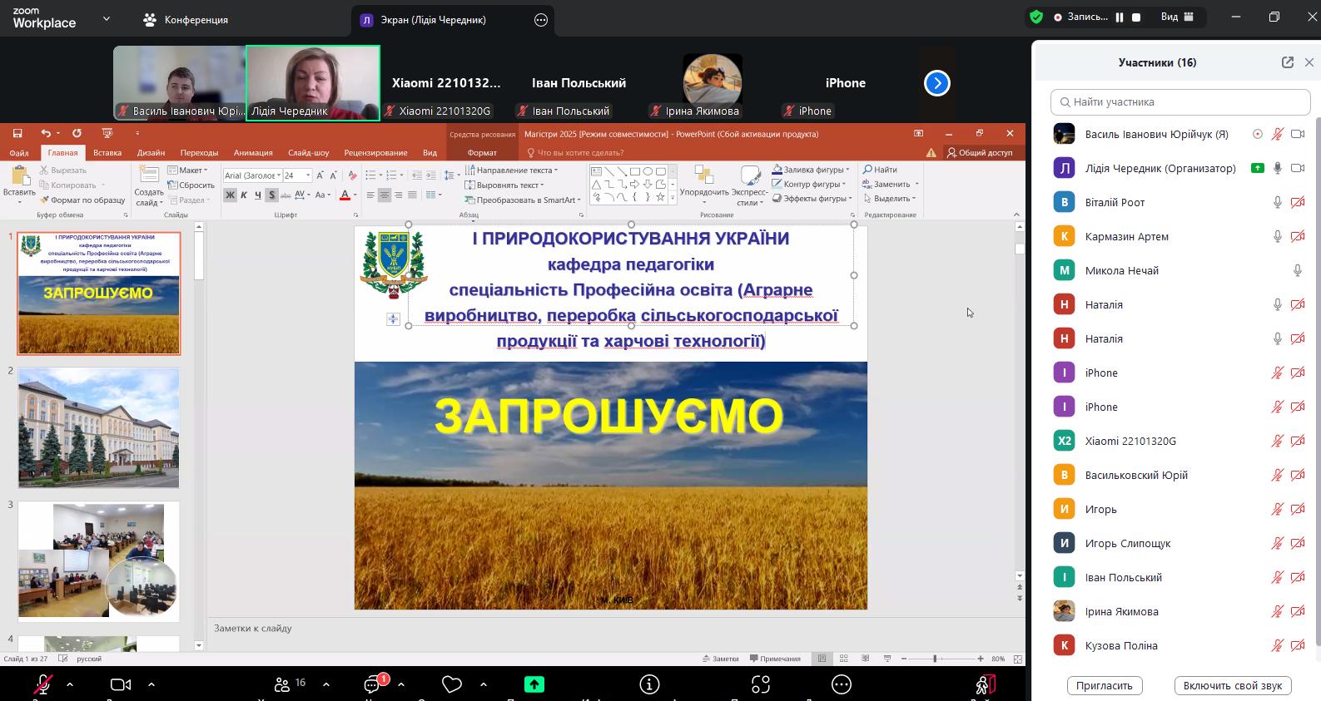1321x701 pixels.
Task: Pause the Zoom recording
Action: point(1120,17)
